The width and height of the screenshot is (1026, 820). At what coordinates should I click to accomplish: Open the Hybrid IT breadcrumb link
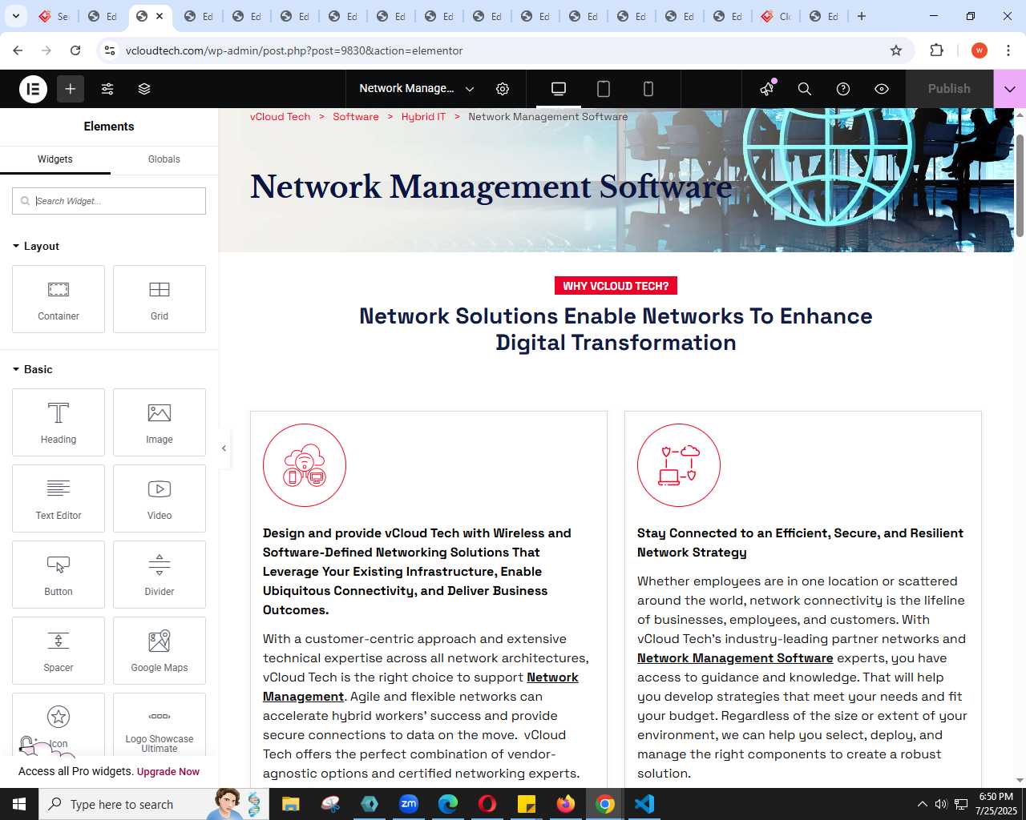tap(423, 117)
